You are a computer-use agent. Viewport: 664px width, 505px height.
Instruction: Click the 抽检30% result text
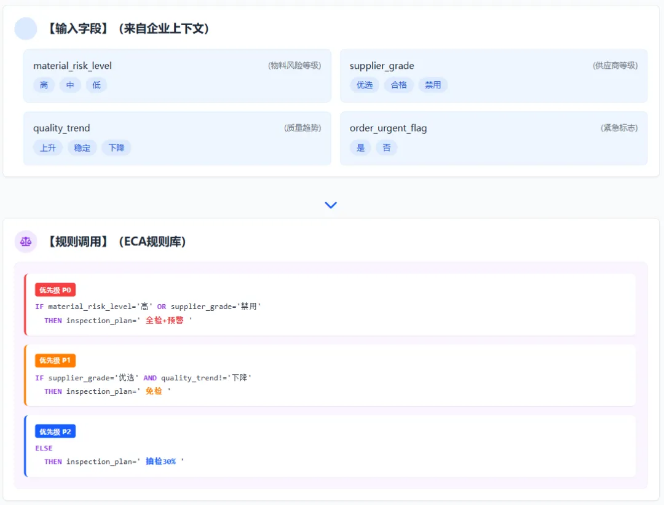[160, 461]
